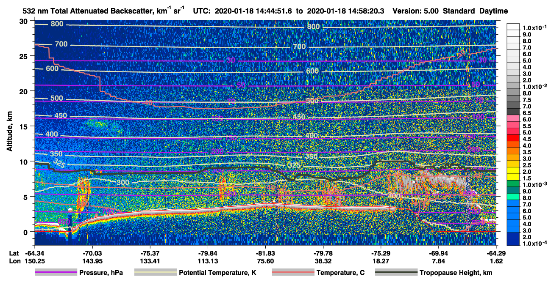Click the Pressure, hPa legend label
Viewport: 551px width, 282px height.
[x=101, y=273]
